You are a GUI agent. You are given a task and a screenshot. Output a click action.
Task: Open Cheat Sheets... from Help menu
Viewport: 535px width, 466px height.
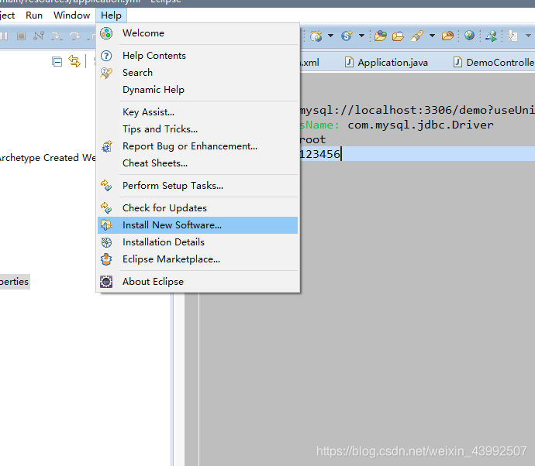tap(198, 163)
